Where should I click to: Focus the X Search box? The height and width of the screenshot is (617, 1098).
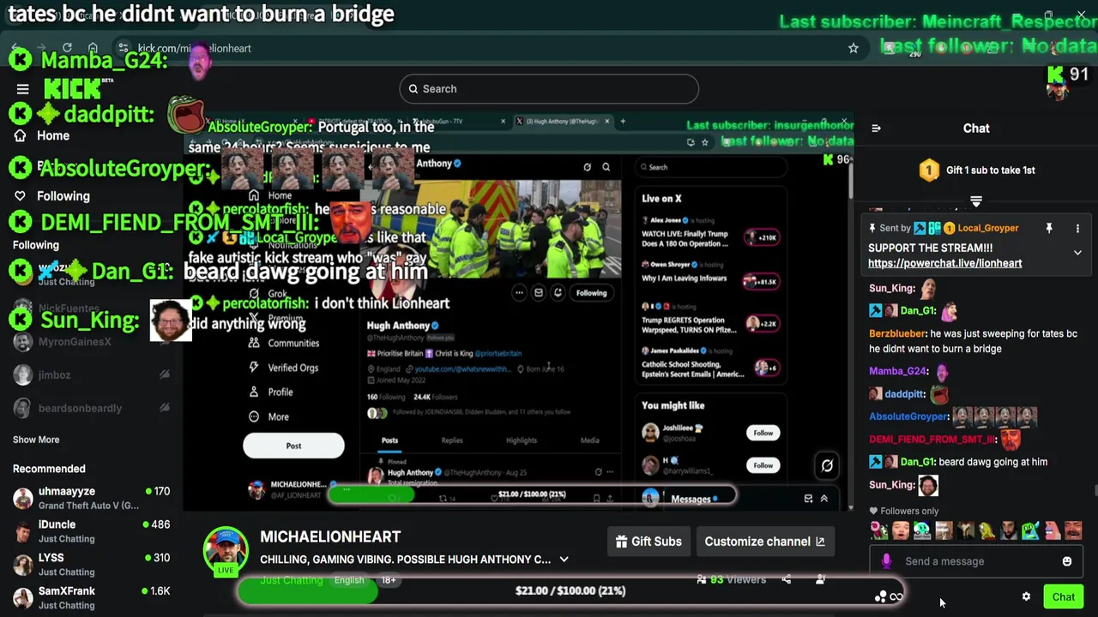710,167
